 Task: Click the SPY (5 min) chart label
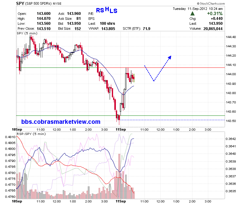tap(27, 33)
